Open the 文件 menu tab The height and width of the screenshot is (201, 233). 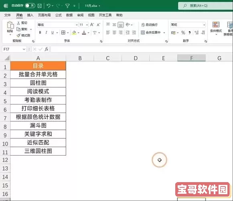click(x=8, y=15)
